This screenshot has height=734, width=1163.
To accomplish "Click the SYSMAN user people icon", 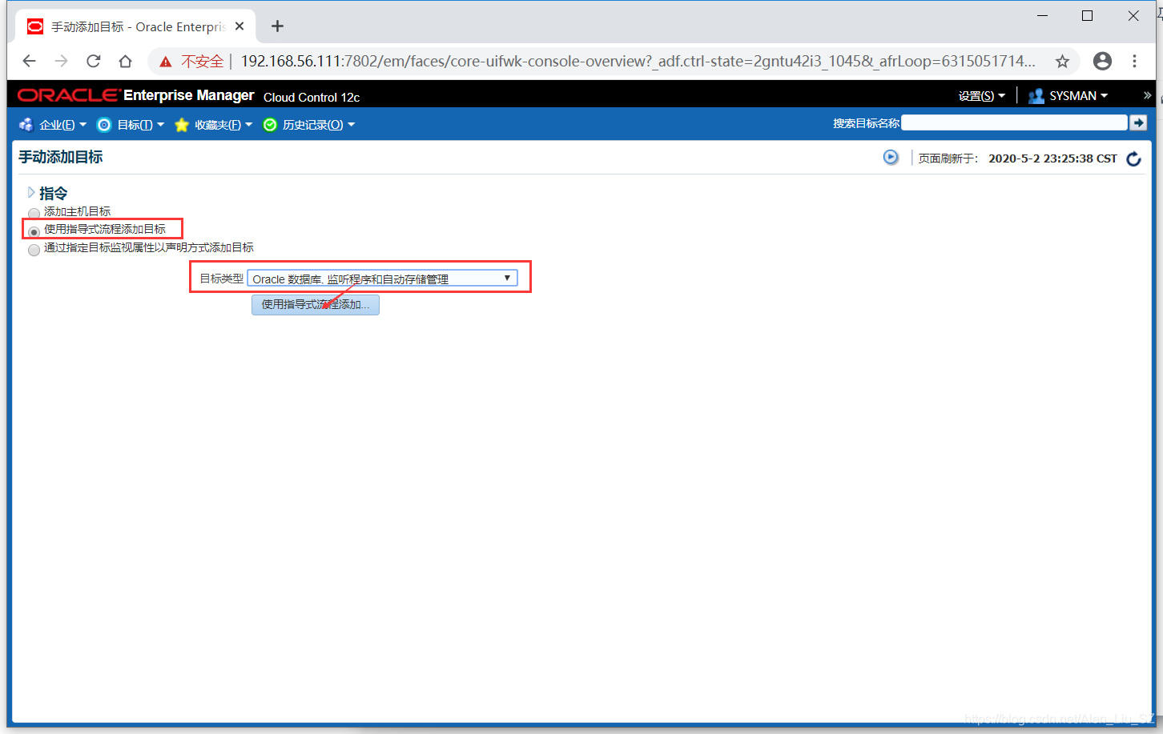I will 1036,96.
